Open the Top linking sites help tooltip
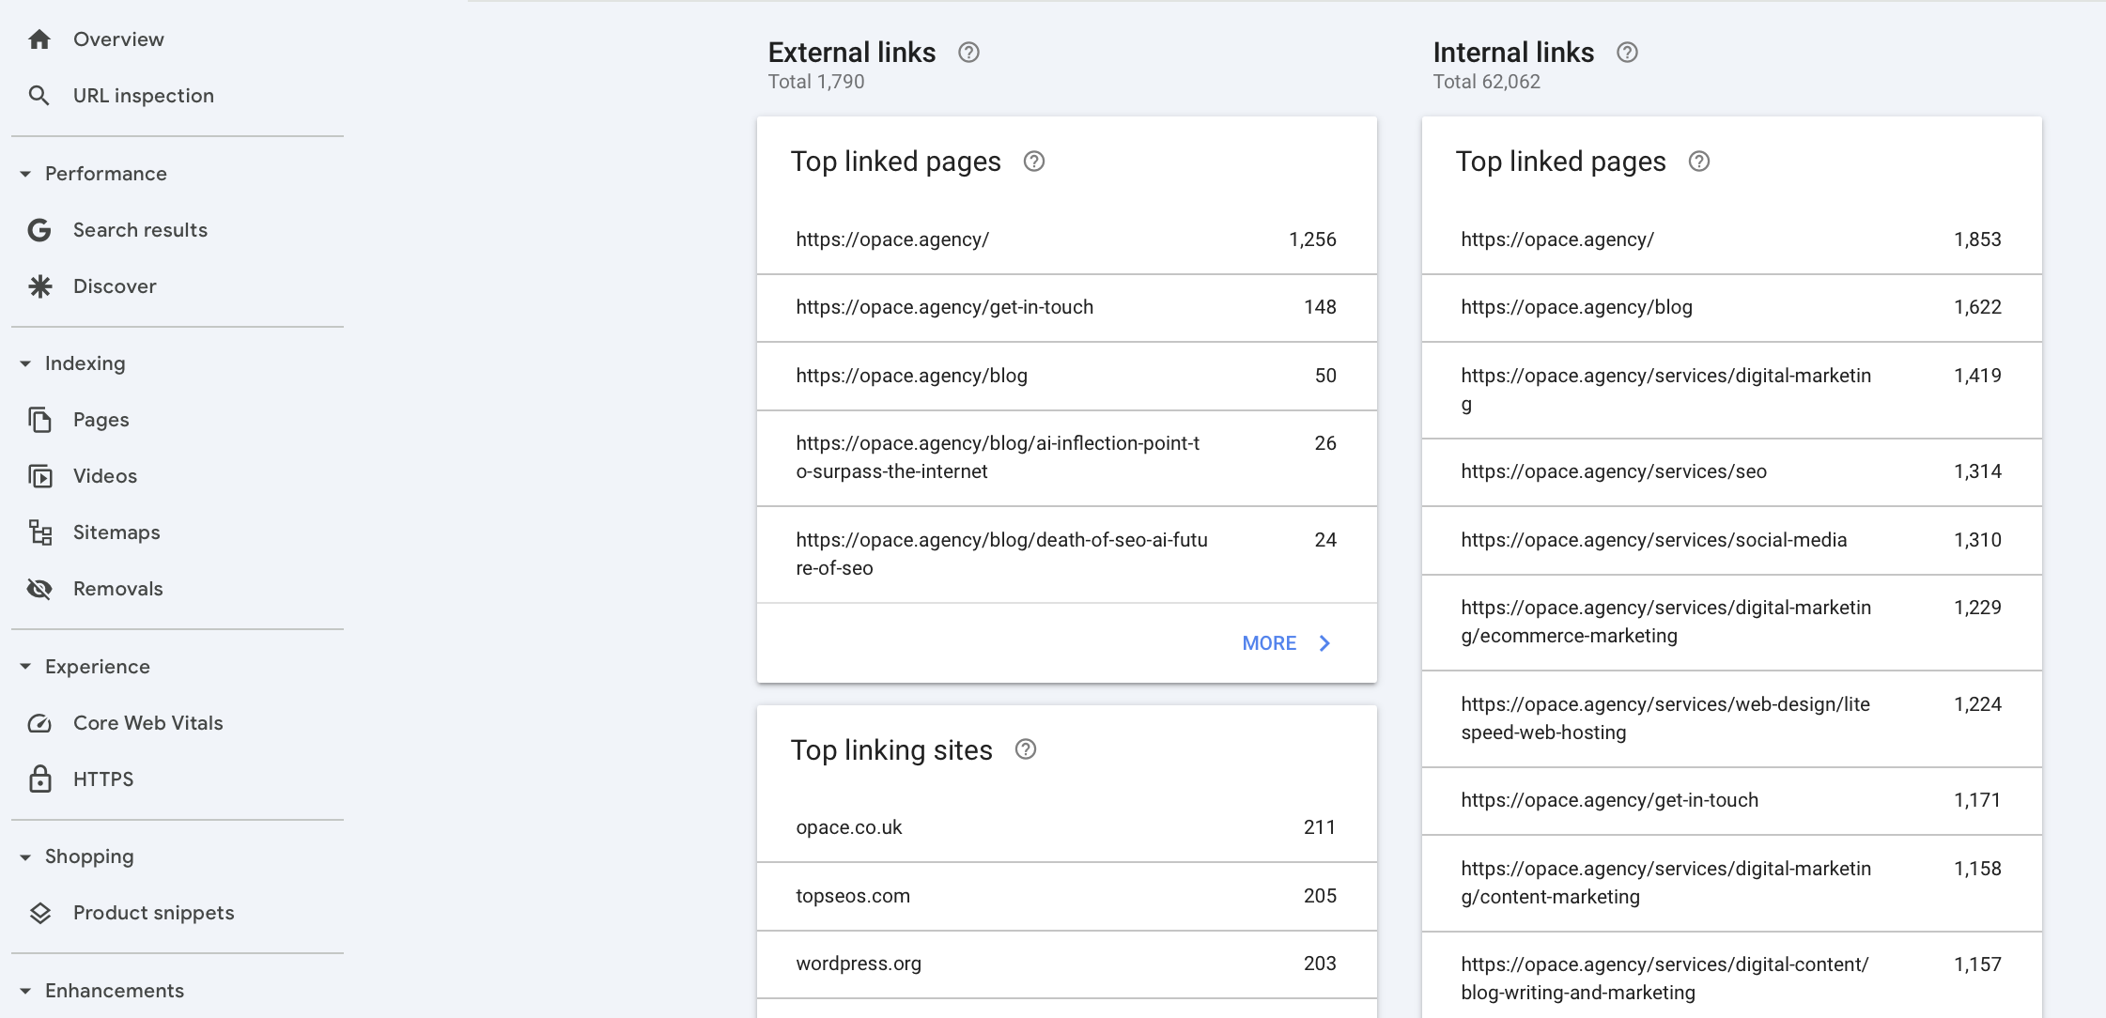Screen dimensions: 2106x1018 coord(1027,749)
